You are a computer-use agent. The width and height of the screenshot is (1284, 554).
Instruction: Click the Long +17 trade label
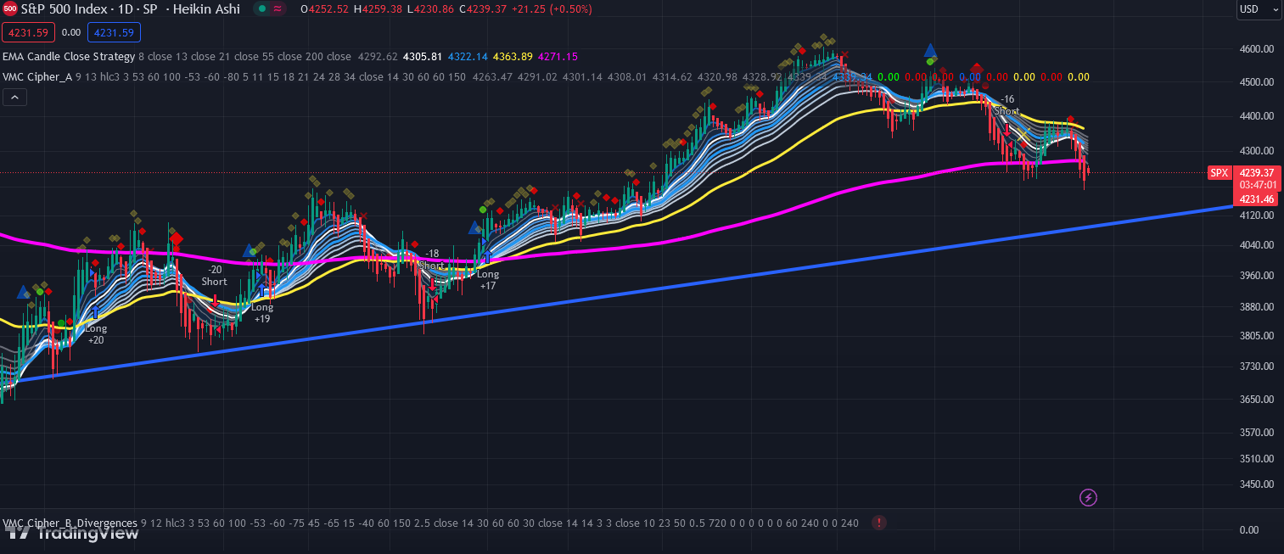click(488, 280)
